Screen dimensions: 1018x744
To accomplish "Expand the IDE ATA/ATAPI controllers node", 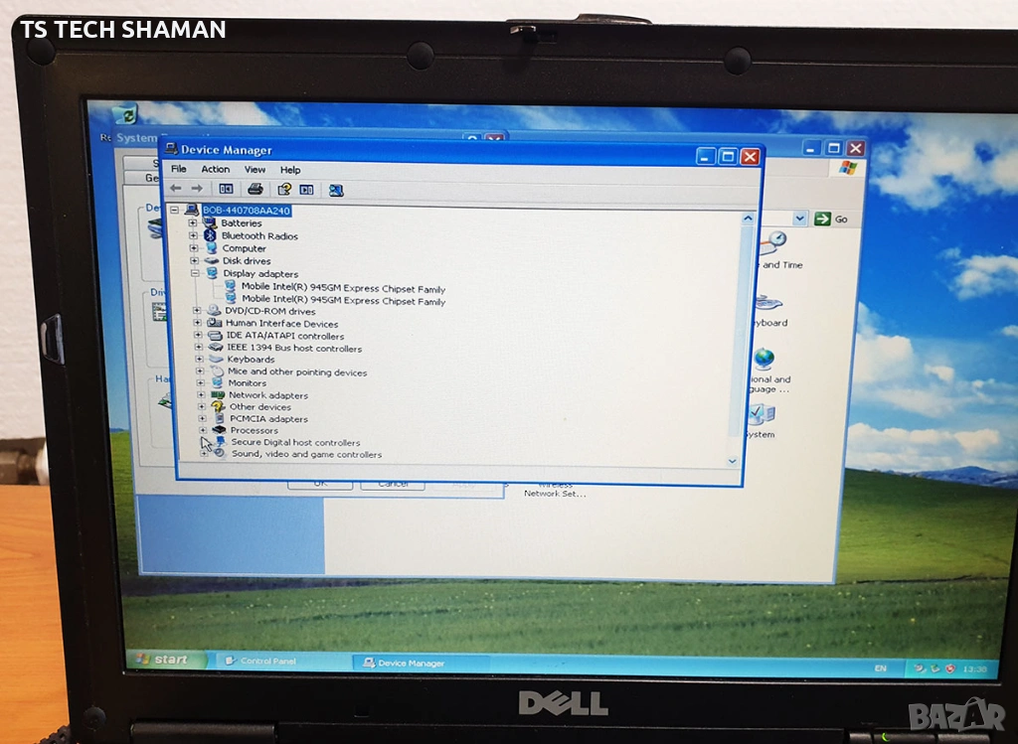I will pos(198,336).
